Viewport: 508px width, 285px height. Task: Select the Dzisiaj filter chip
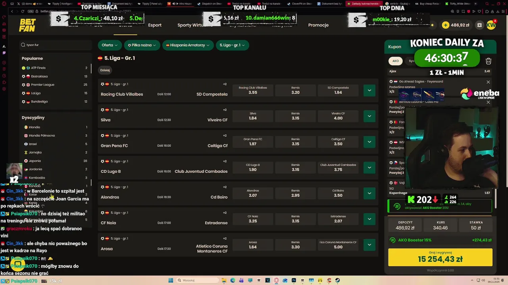(x=105, y=70)
